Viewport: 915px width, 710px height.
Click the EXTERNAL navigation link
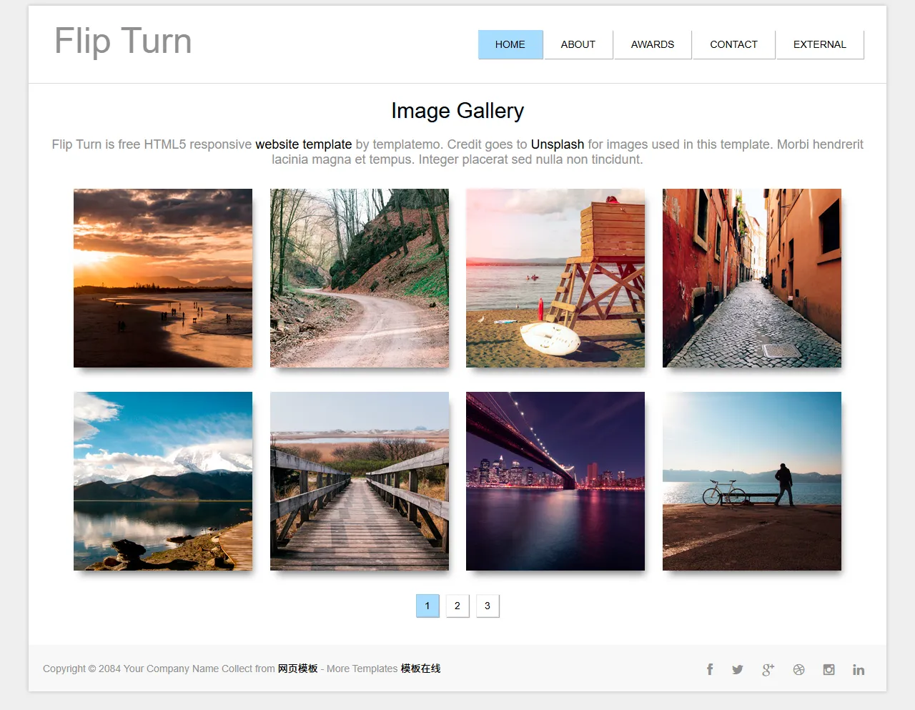point(819,44)
